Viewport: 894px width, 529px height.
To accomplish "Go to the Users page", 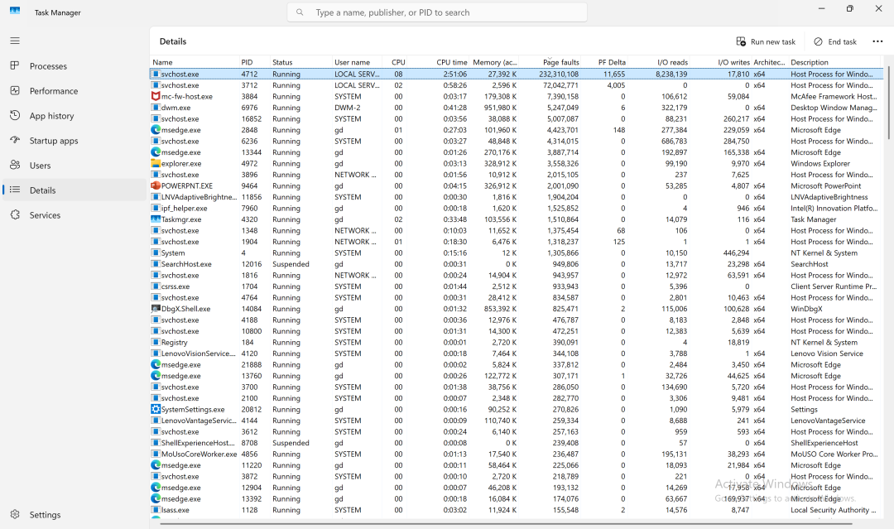I will 74,166.
